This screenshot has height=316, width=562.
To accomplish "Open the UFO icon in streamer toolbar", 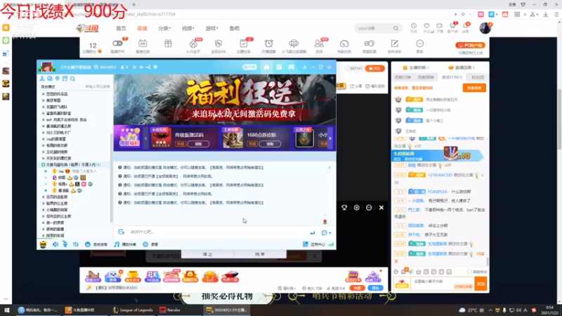I will tap(294, 44).
